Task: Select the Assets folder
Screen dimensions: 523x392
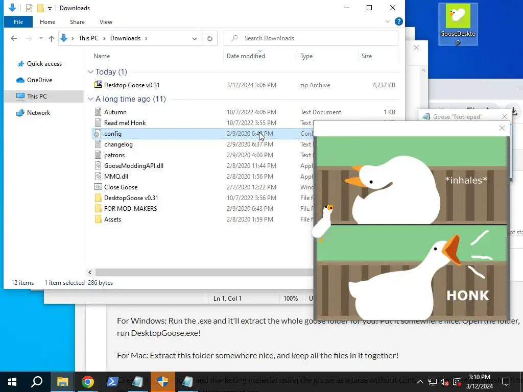Action: 112,219
